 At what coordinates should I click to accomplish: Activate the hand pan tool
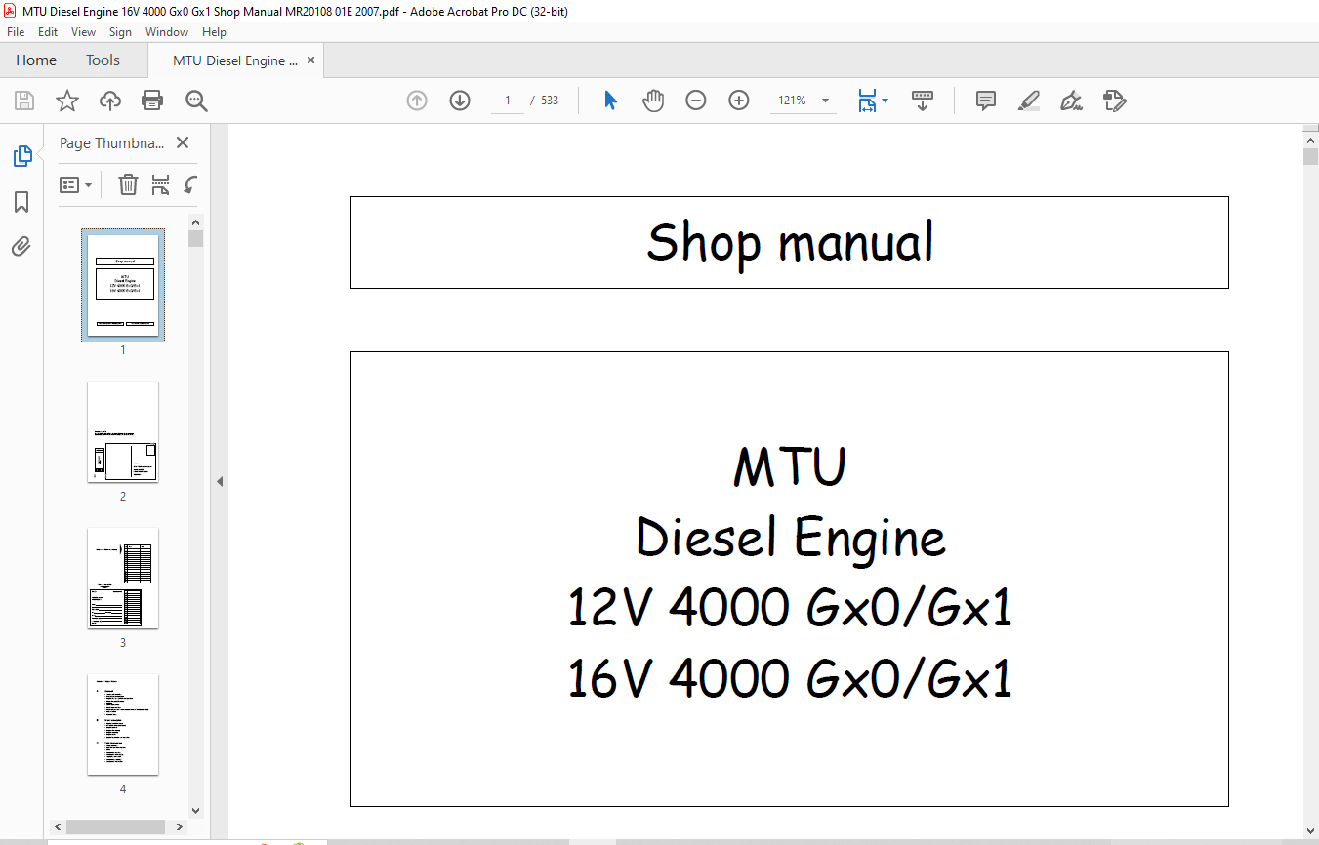point(653,101)
